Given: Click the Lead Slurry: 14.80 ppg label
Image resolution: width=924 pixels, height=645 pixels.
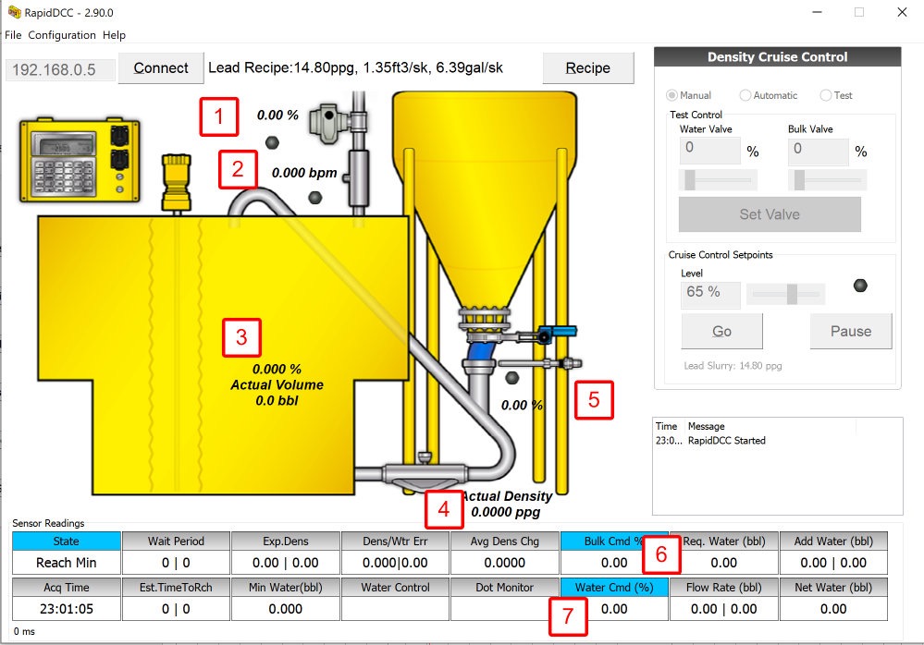Looking at the screenshot, I should click(733, 365).
